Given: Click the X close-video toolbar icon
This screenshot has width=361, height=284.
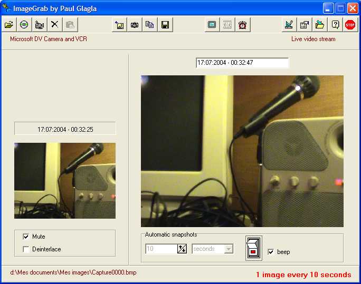Looking at the screenshot, I should (54, 24).
